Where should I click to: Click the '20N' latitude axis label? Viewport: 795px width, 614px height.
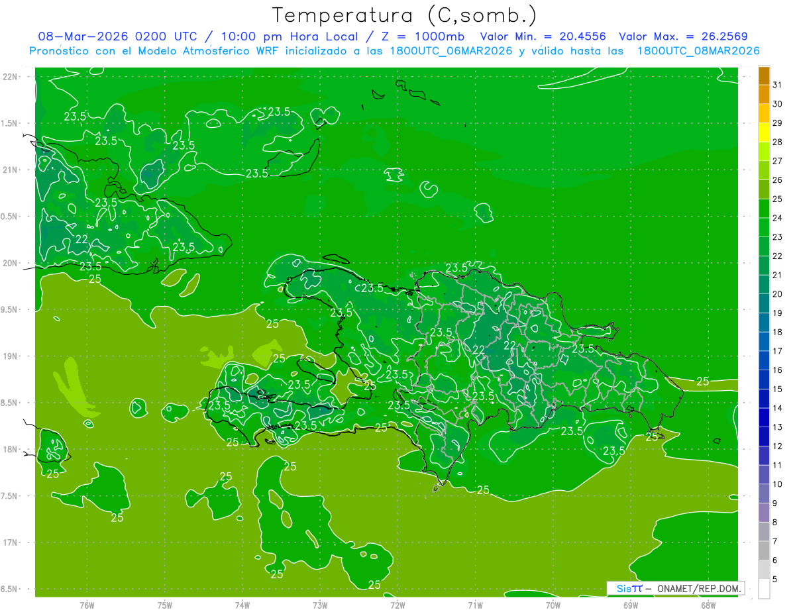coord(11,263)
